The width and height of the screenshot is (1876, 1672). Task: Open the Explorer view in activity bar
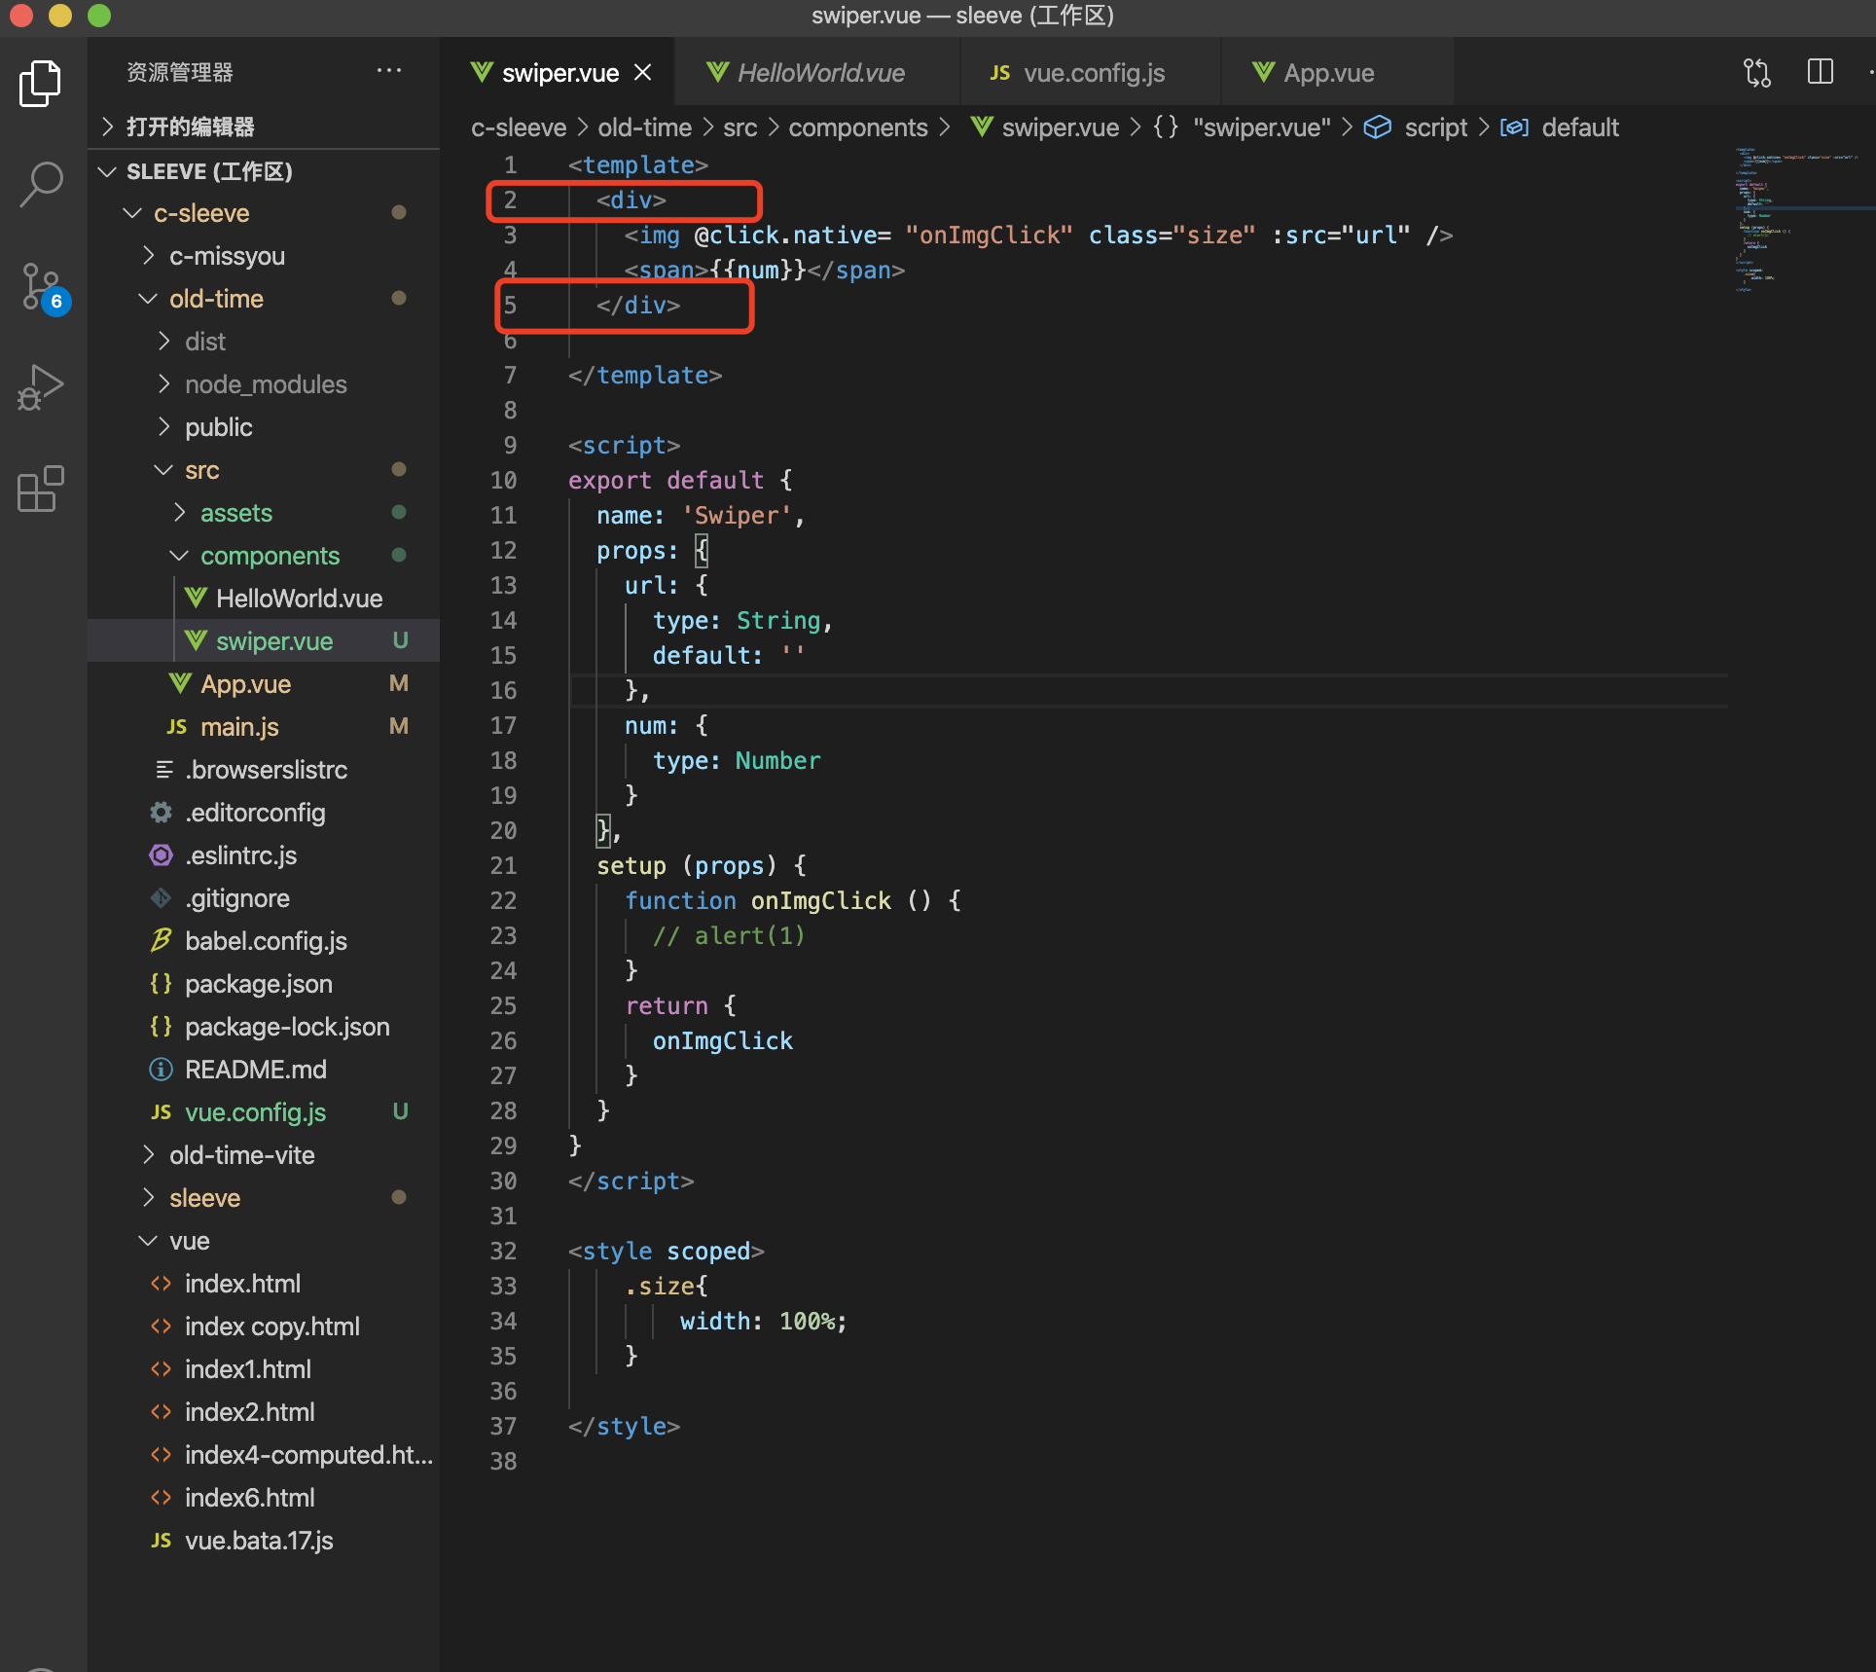click(40, 84)
